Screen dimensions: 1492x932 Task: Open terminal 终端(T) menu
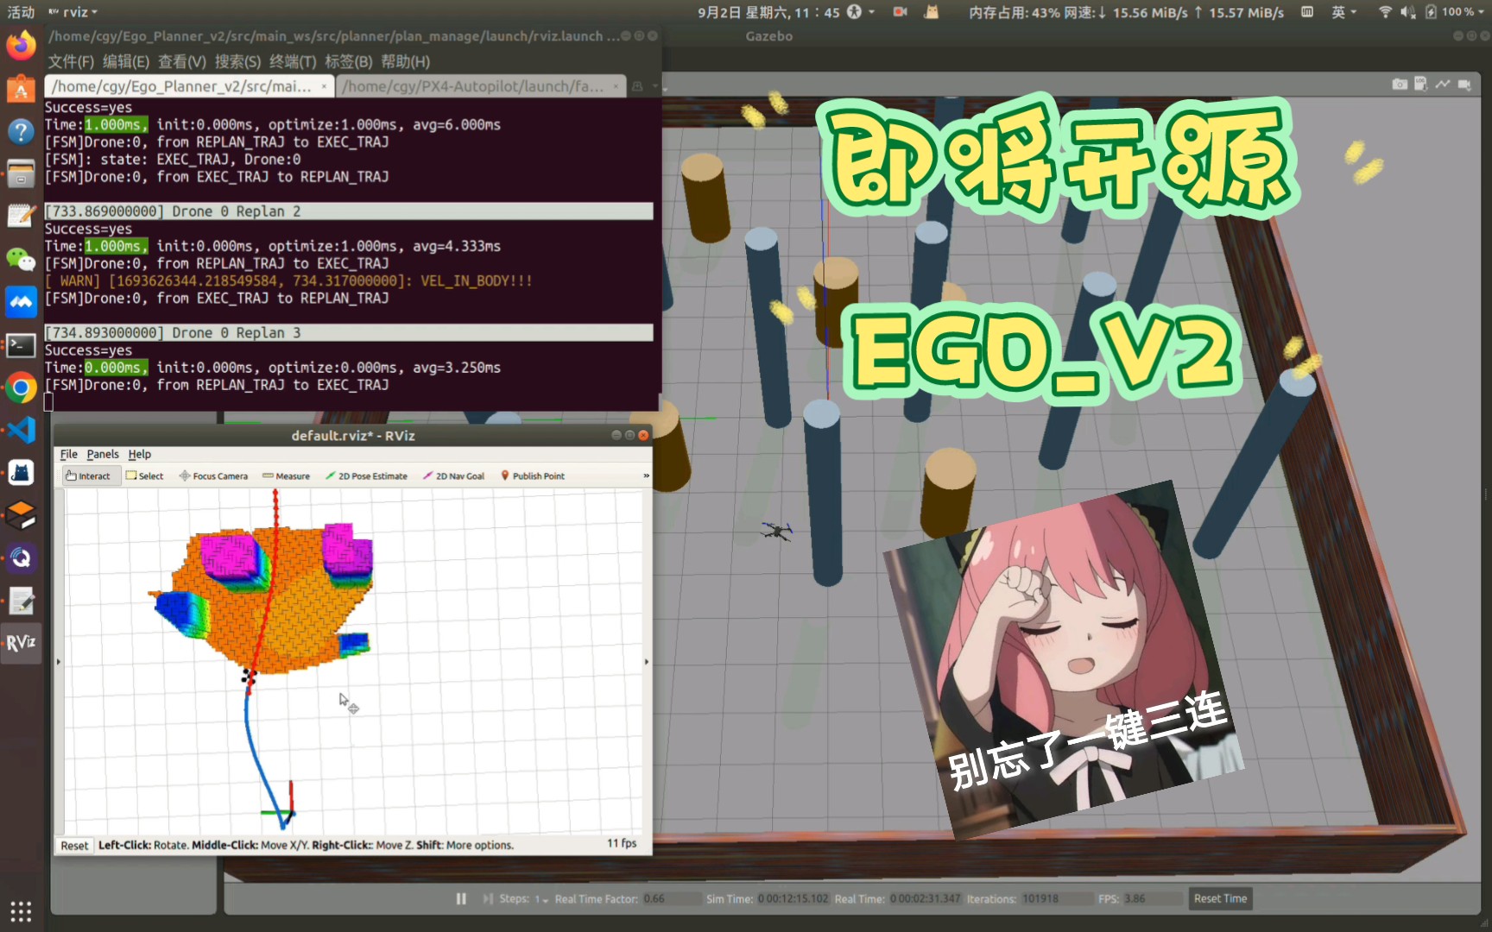[x=293, y=61]
